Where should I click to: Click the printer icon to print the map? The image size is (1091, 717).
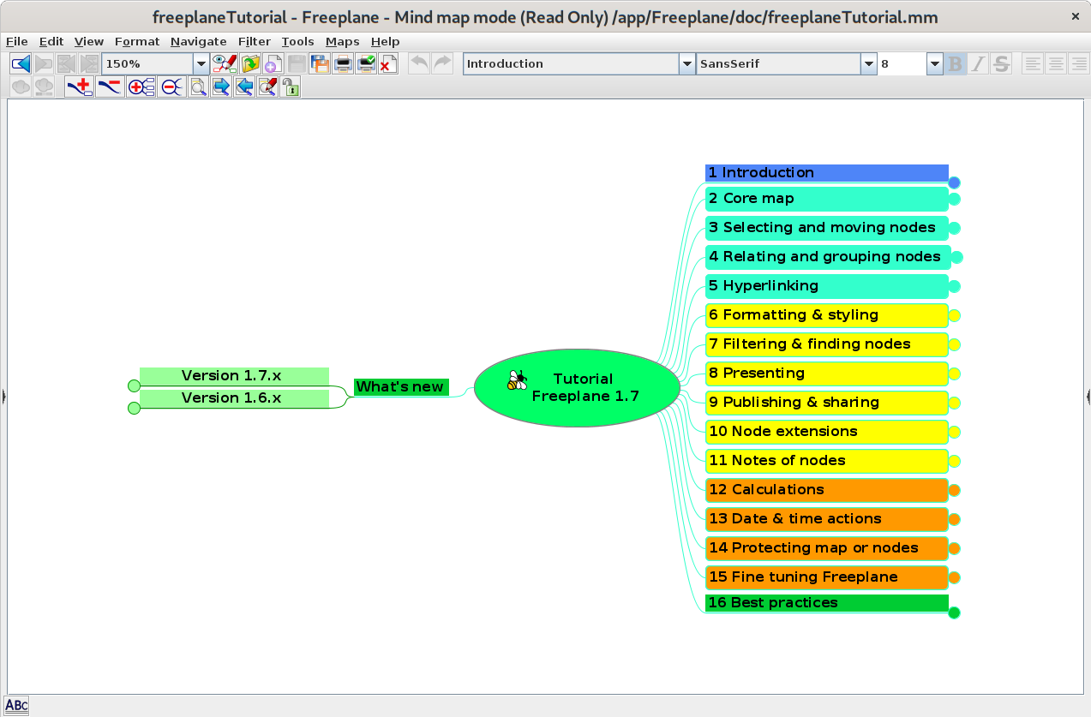pyautogui.click(x=343, y=63)
